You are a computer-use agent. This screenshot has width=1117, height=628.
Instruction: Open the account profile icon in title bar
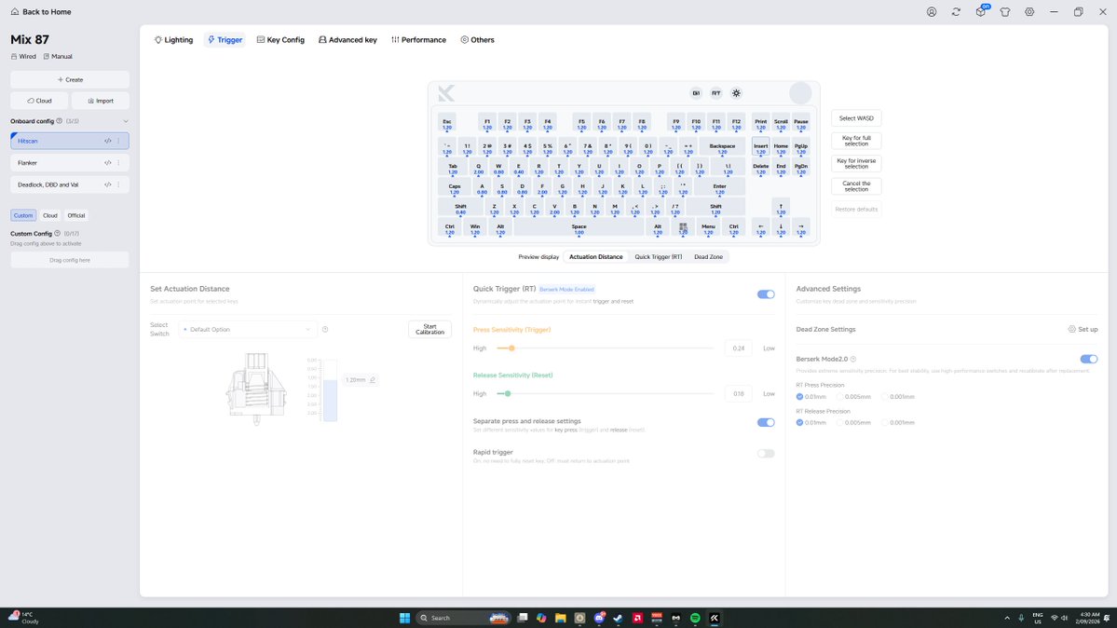point(931,12)
